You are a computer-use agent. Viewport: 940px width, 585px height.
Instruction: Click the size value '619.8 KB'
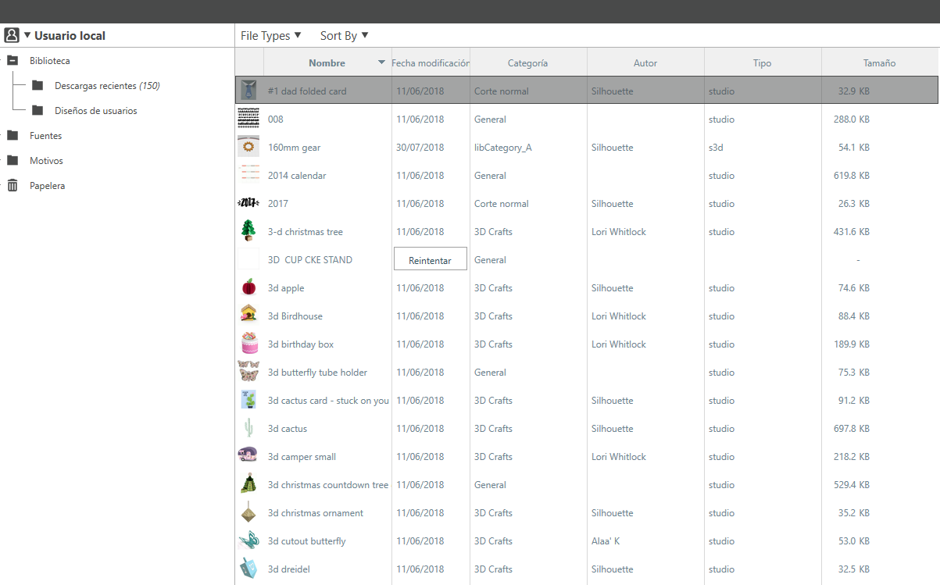point(852,176)
